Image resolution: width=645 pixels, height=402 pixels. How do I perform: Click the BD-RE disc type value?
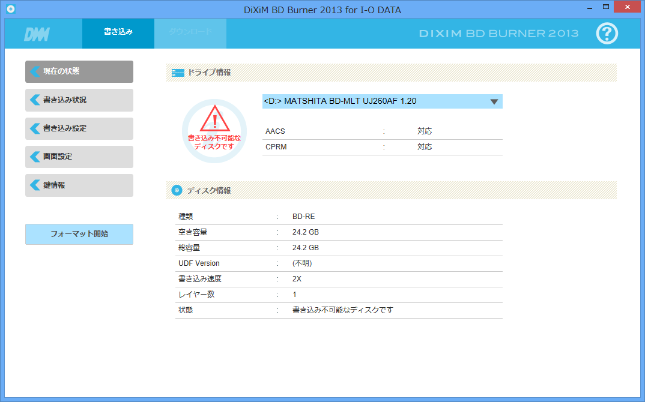point(303,217)
